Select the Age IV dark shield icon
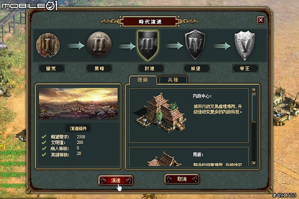299x199 pixels. [x=195, y=45]
